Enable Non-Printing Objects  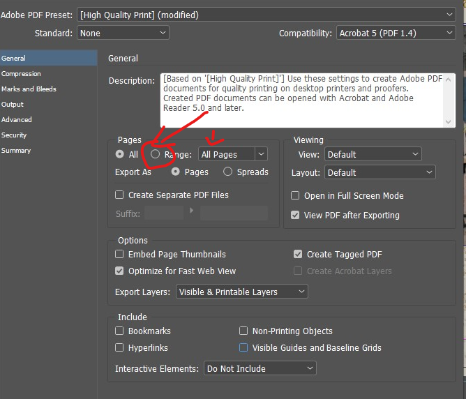coord(243,331)
